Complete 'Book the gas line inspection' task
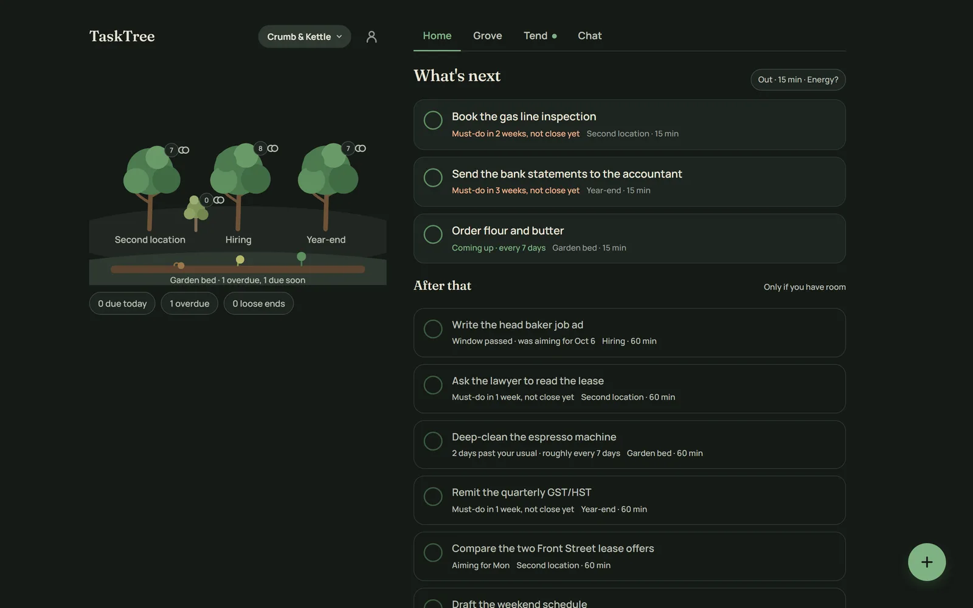This screenshot has width=973, height=608. coord(433,120)
